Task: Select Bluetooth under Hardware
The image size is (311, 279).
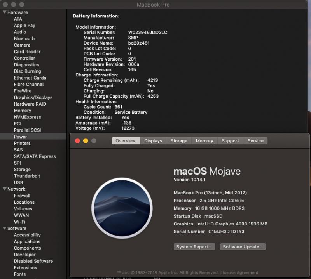Action: 24,38
